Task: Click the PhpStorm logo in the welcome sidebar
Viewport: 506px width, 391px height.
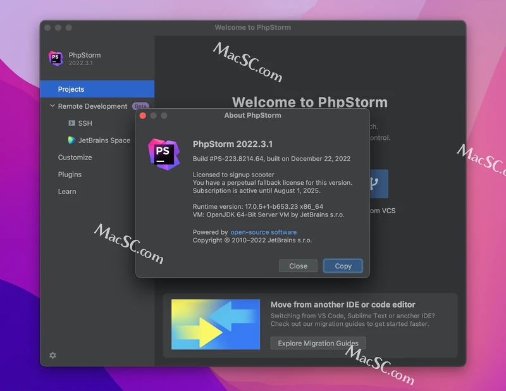Action: [56, 59]
